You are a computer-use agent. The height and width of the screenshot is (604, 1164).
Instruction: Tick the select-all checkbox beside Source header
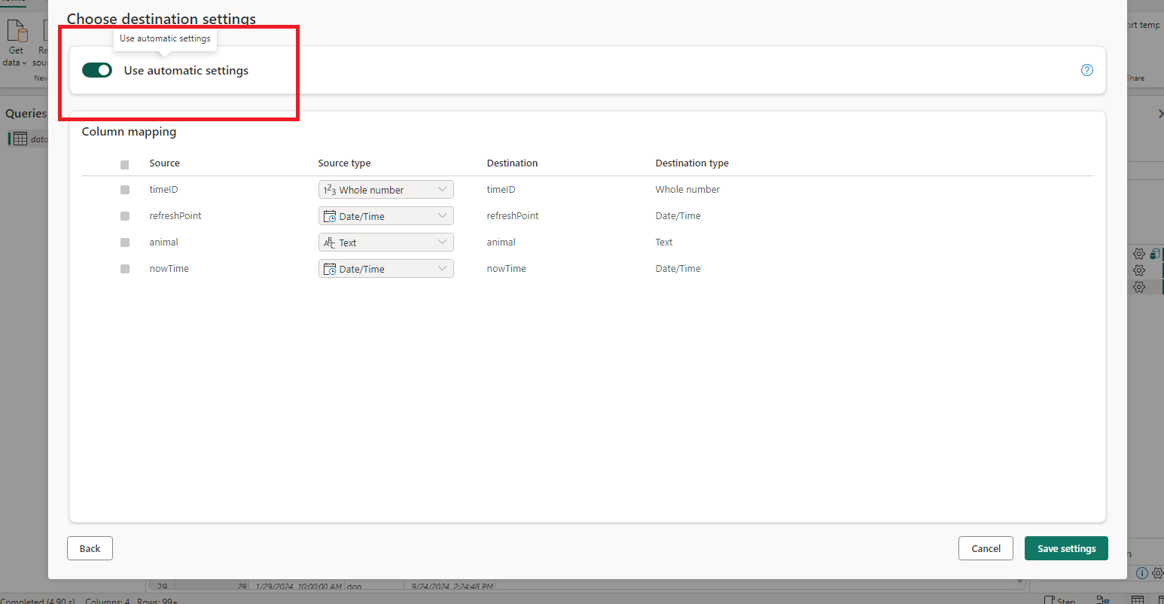click(125, 164)
